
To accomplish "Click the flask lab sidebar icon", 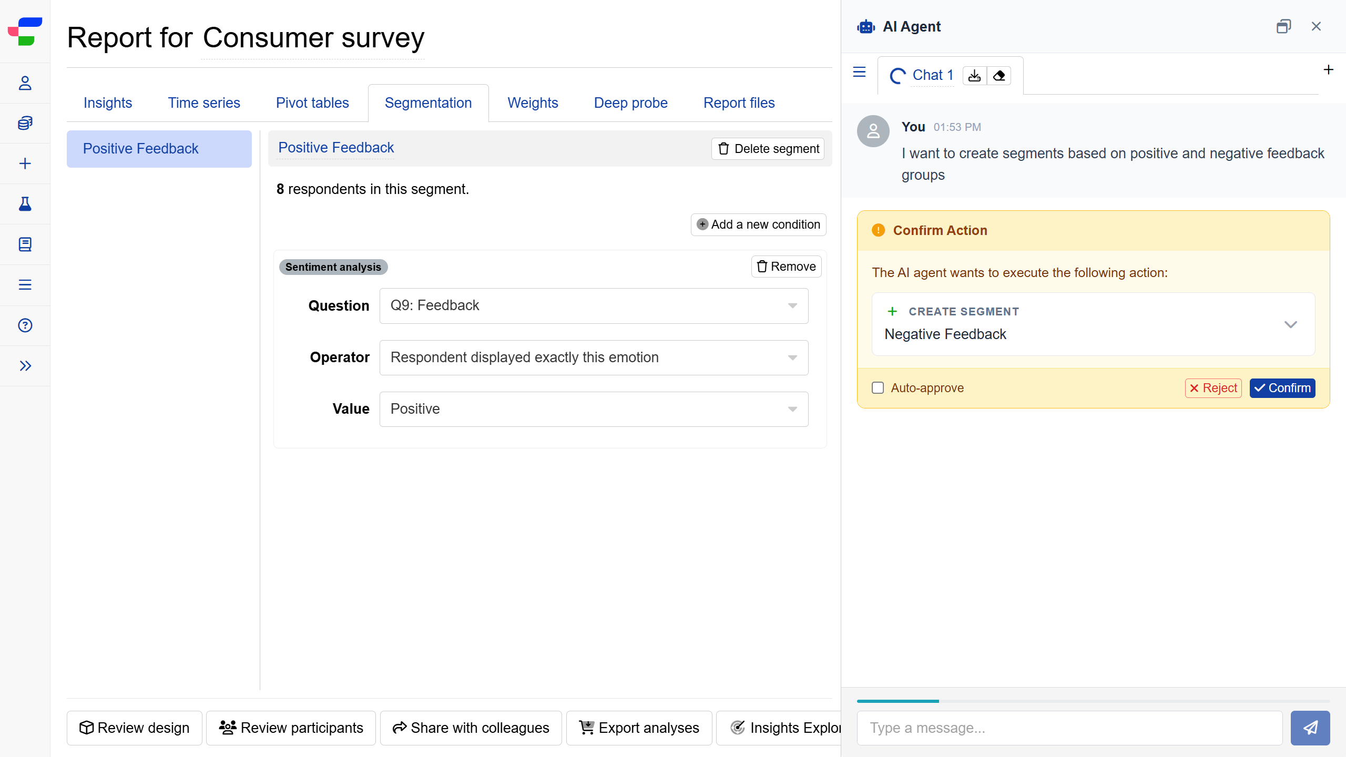I will click(25, 204).
